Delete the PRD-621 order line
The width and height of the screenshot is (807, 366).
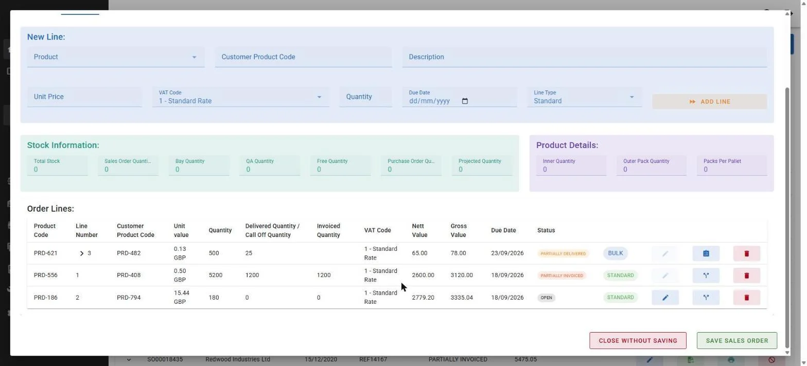[747, 253]
